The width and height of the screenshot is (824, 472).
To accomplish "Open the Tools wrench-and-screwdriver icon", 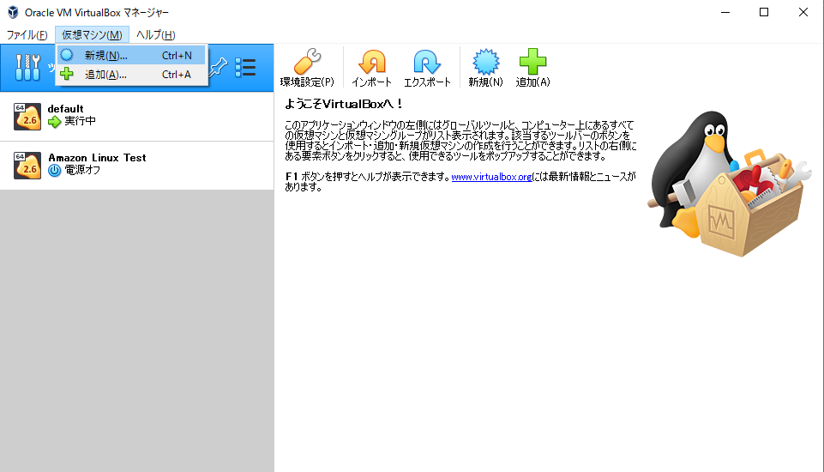I will point(27,67).
